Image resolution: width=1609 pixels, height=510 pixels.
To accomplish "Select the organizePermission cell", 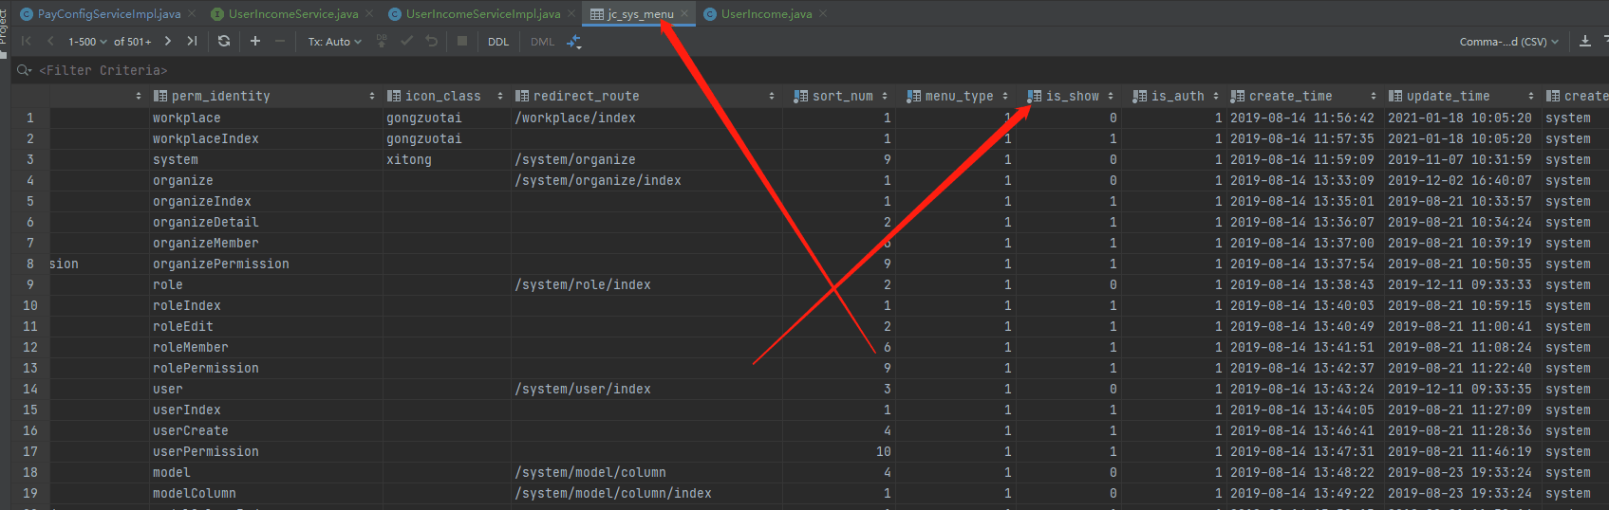I will click(220, 264).
